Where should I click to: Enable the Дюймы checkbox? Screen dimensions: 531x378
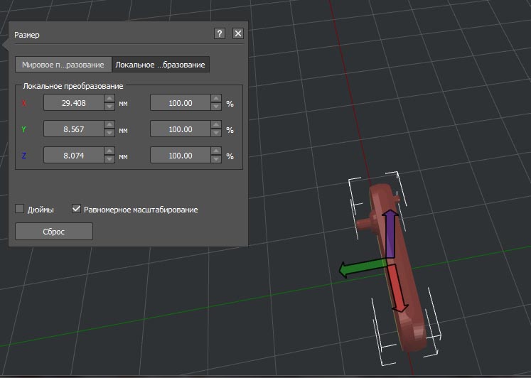click(x=20, y=210)
